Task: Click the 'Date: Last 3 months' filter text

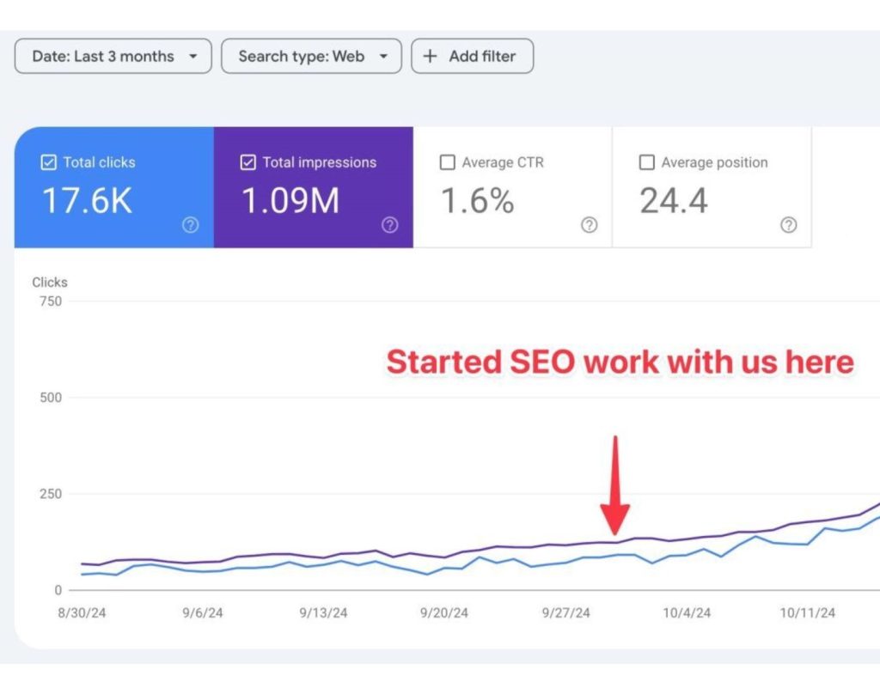Action: click(x=103, y=57)
